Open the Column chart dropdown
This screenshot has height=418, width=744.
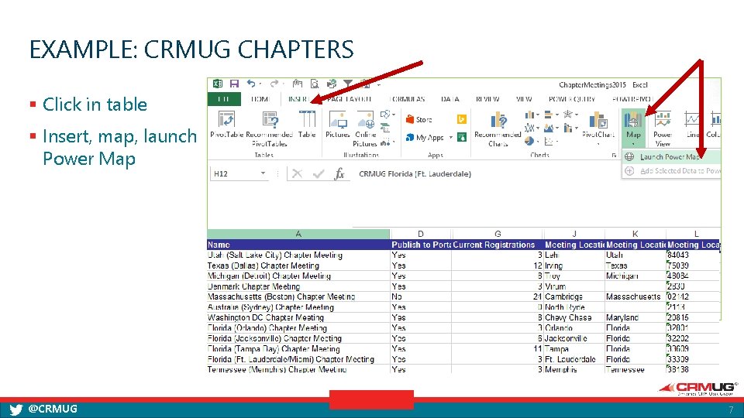[x=532, y=115]
